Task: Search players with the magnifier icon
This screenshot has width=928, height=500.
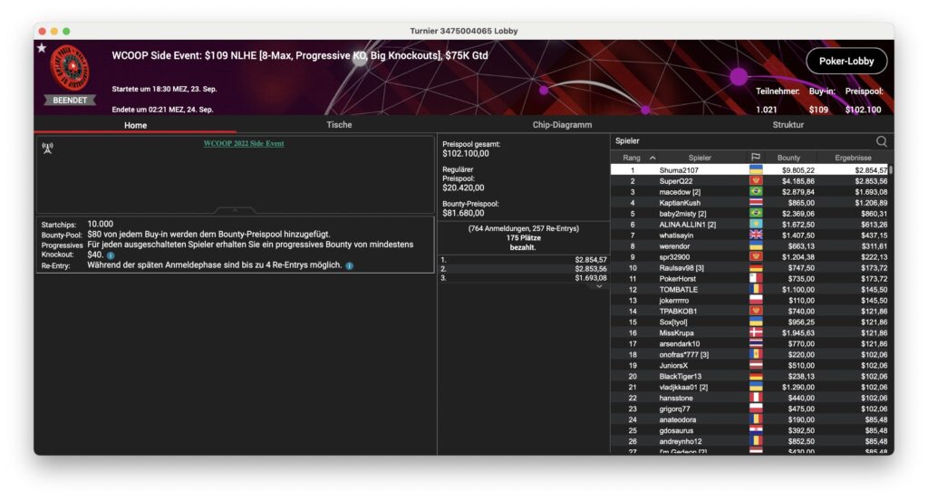Action: pyautogui.click(x=881, y=141)
